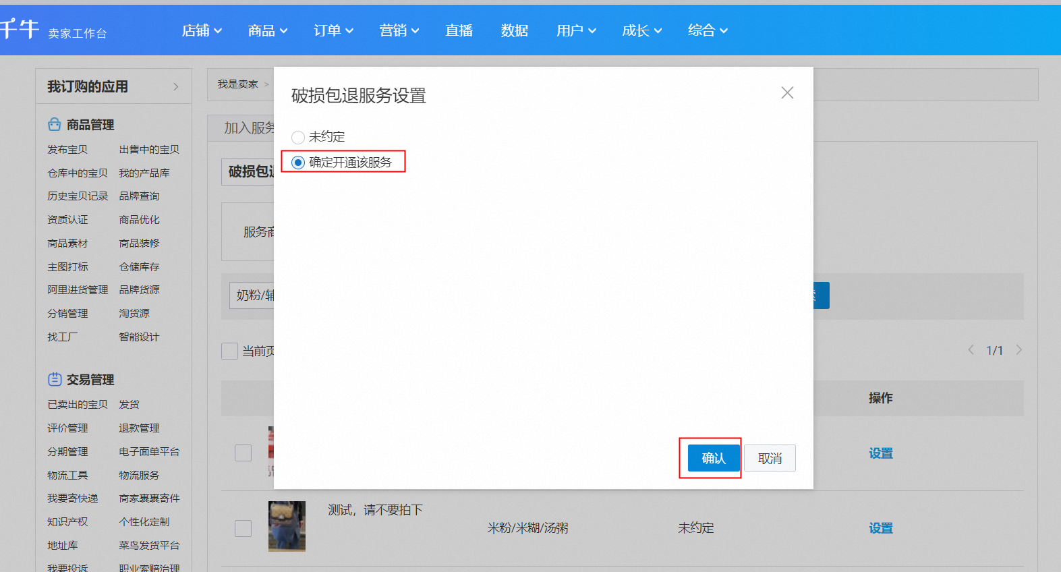Click 我是卖家 breadcrumb link
Viewport: 1061px width, 572px height.
[x=237, y=84]
